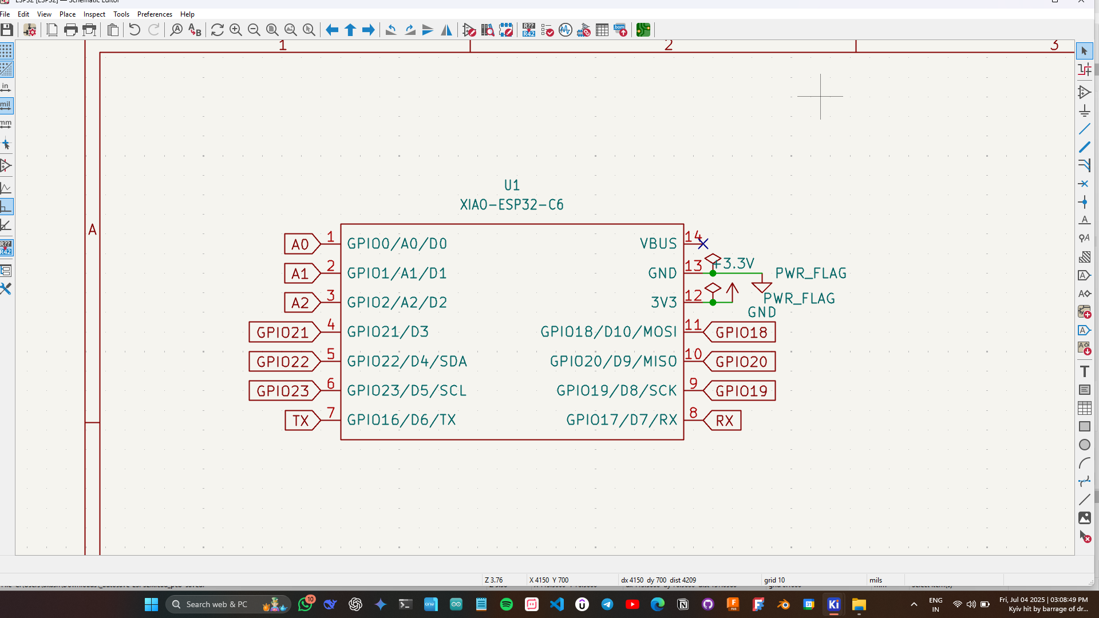This screenshot has height=618, width=1099.
Task: Select the Place Junction tool
Action: coord(1084,202)
